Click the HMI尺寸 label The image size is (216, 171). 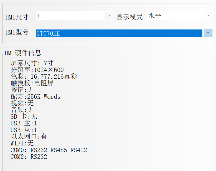click(17, 18)
